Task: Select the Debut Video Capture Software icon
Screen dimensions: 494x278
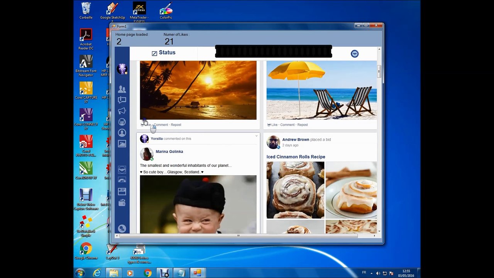Action: pos(86,199)
